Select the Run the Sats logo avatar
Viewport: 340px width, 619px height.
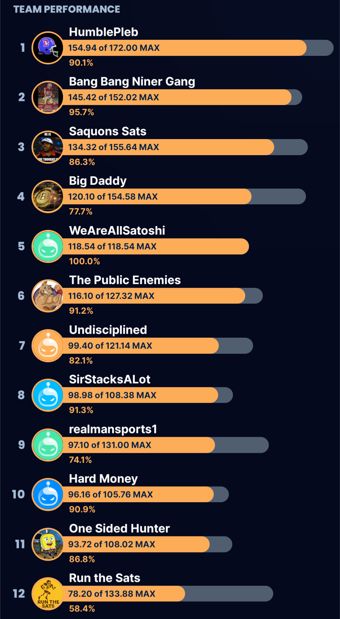[48, 594]
